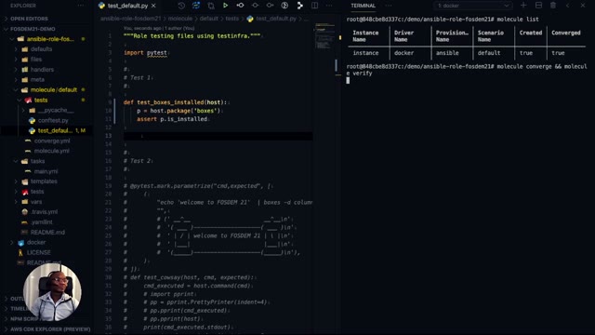
Task: Expand the __pycache__ folder
Action: [56, 110]
